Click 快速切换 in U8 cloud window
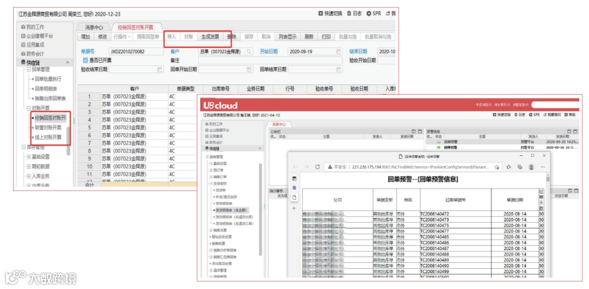The height and width of the screenshot is (289, 589). 502,115
